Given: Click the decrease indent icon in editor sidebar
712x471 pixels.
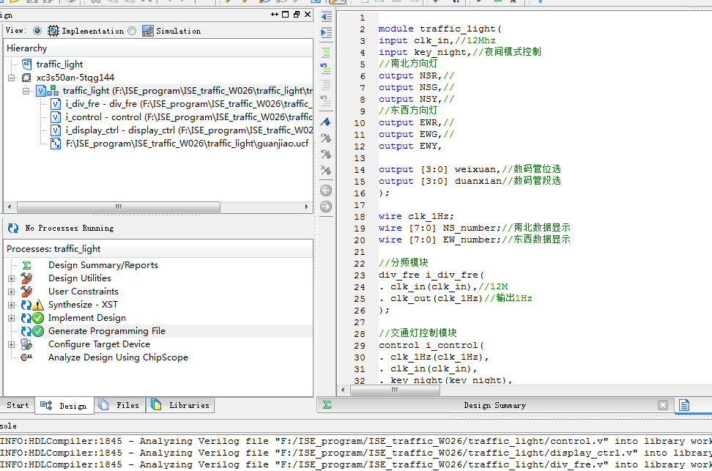Looking at the screenshot, I should click(326, 17).
